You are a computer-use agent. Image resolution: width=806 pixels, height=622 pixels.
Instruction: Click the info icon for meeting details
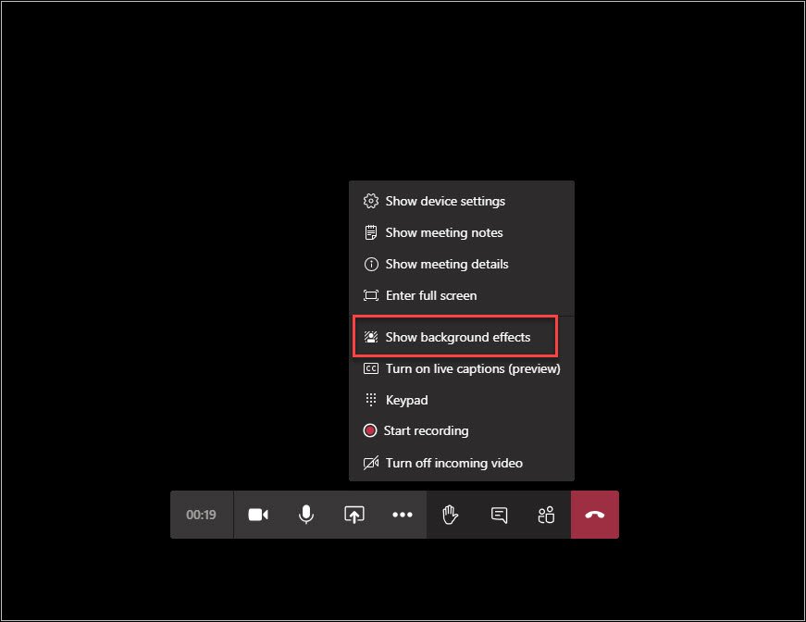click(371, 264)
